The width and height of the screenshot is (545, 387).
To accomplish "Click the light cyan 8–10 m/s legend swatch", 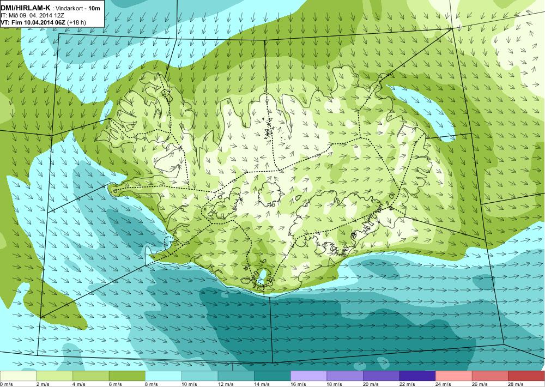I will [x=163, y=376].
